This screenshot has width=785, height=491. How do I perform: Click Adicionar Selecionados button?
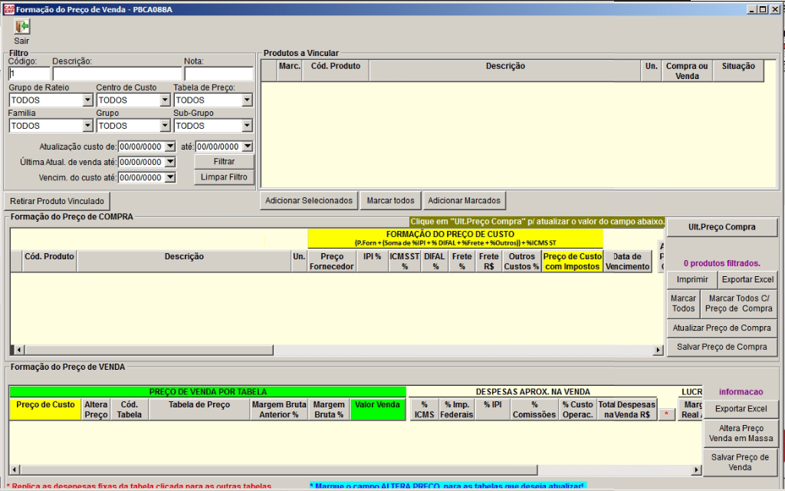309,200
